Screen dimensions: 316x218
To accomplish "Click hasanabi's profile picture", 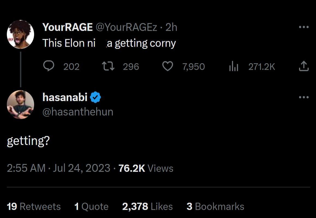I will [x=20, y=104].
